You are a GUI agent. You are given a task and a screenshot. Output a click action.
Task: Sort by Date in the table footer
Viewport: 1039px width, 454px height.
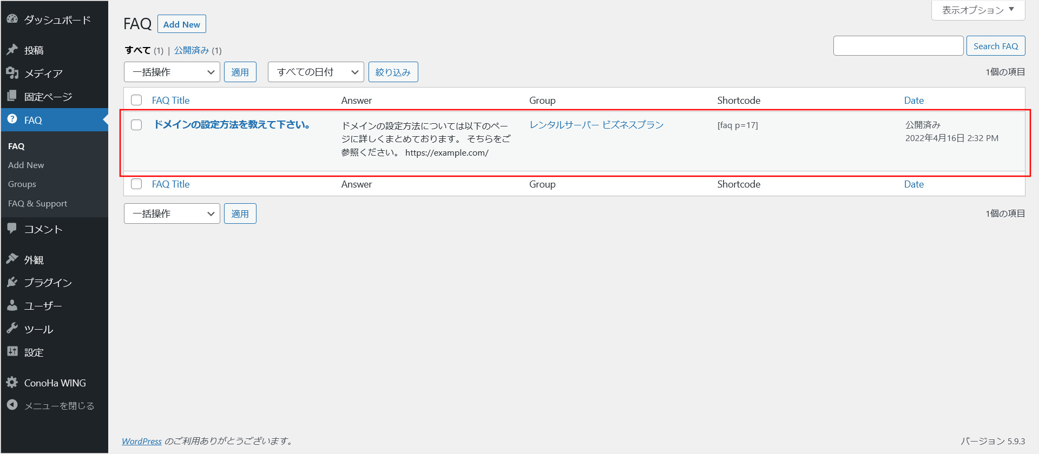[x=914, y=184]
